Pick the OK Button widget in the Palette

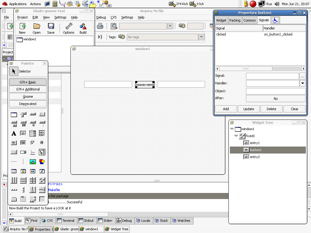(x=14, y=143)
